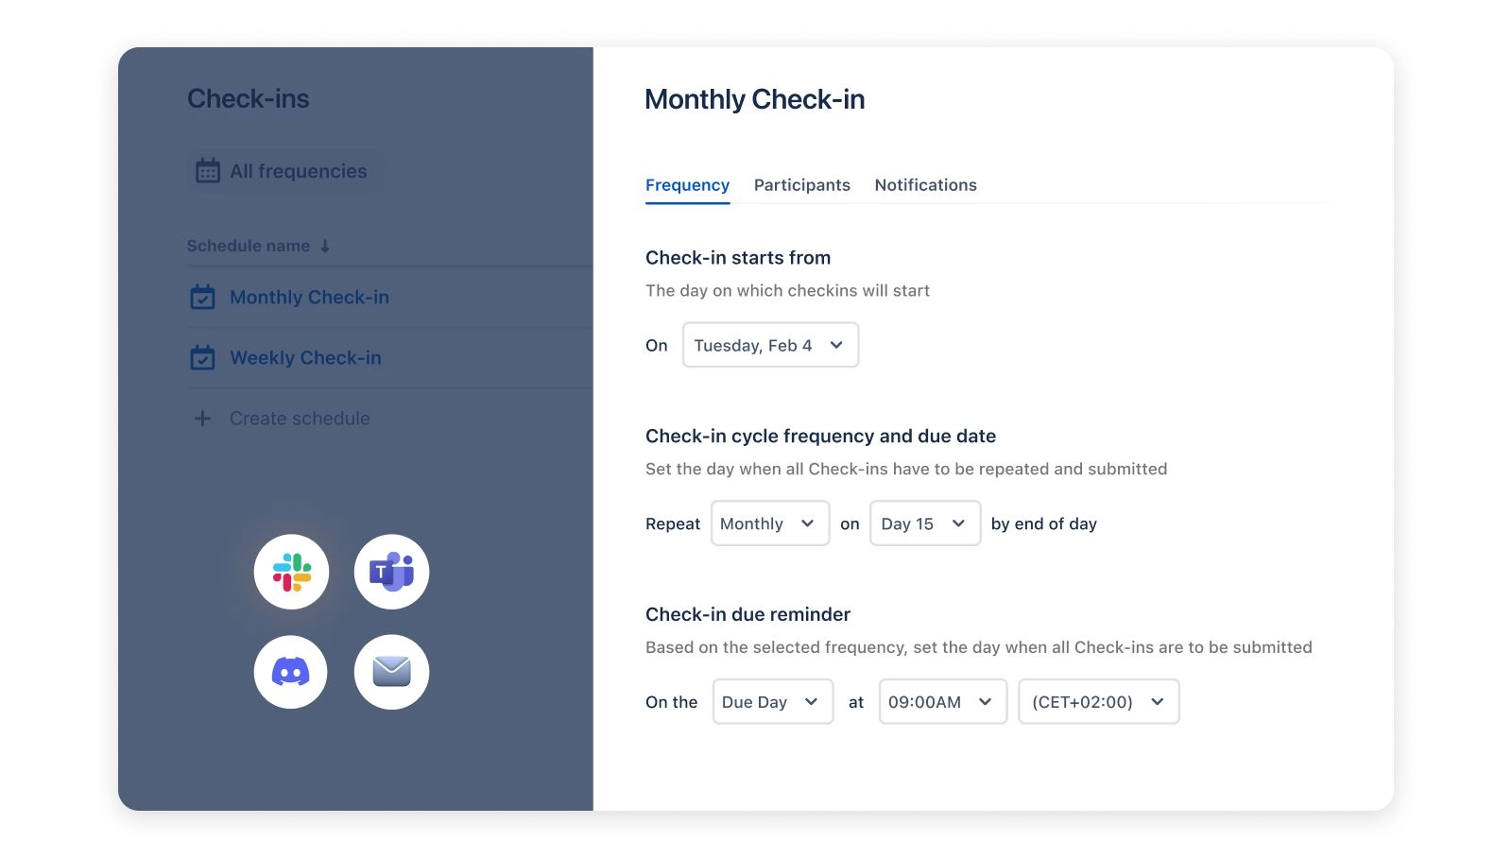Select the Frequency tab
The width and height of the screenshot is (1512, 858).
click(x=687, y=185)
